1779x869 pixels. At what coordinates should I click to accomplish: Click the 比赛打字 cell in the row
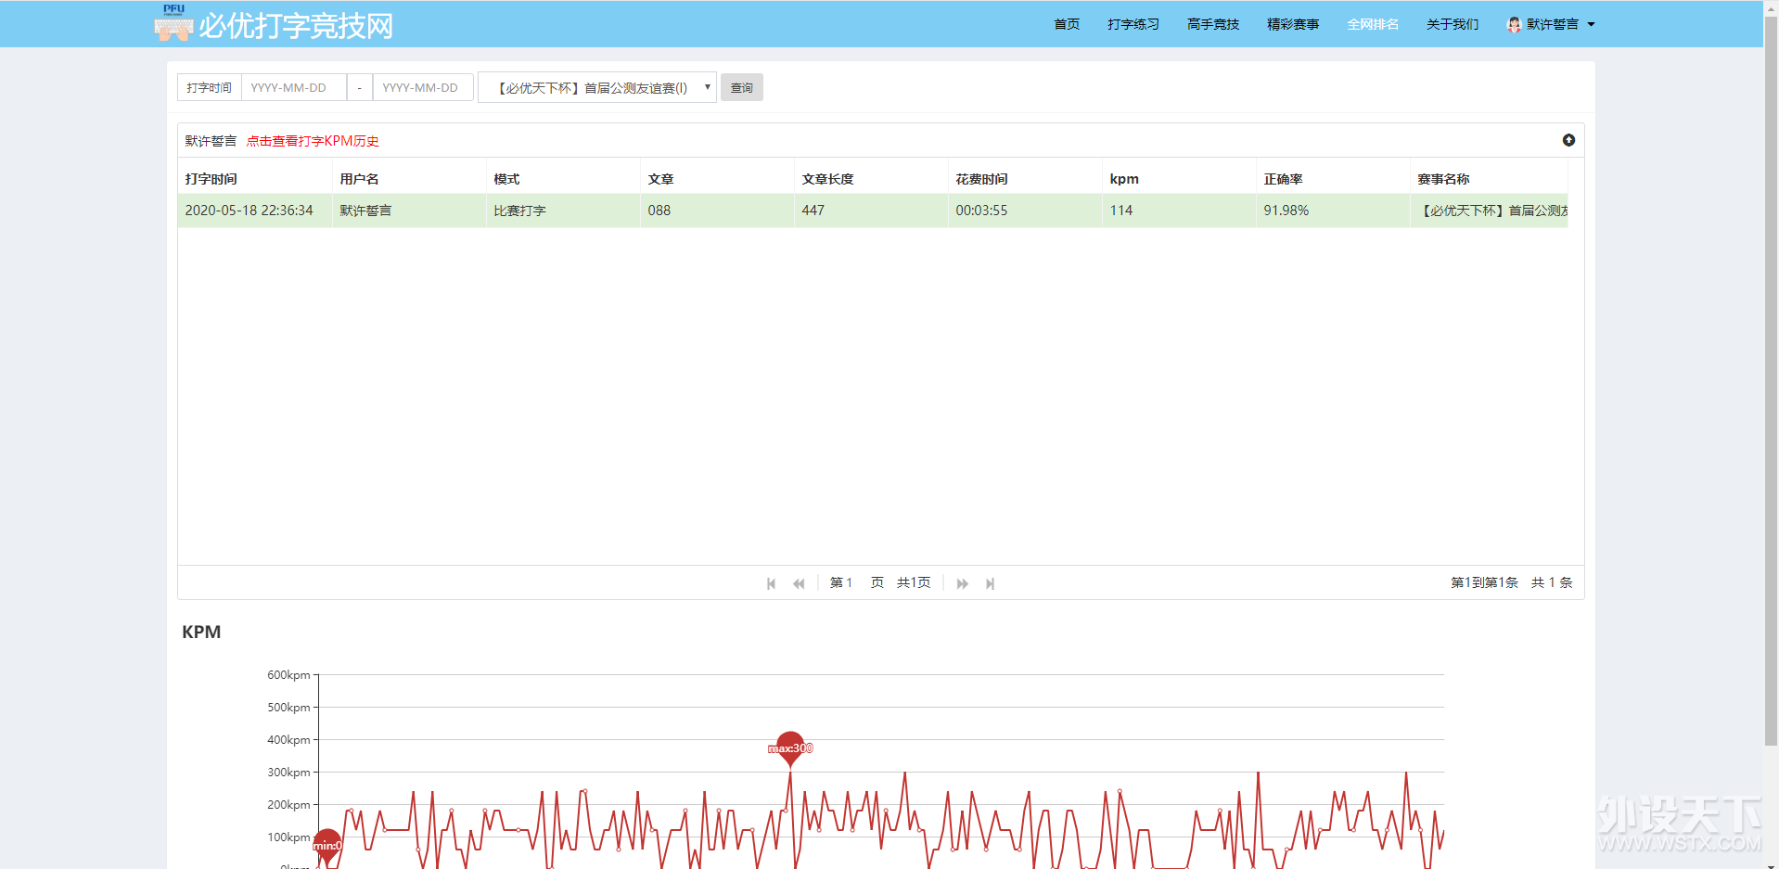coord(563,211)
